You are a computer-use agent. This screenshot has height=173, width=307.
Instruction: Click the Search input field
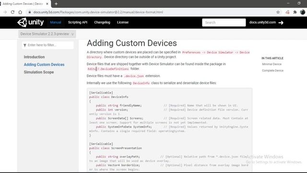(x=224, y=23)
